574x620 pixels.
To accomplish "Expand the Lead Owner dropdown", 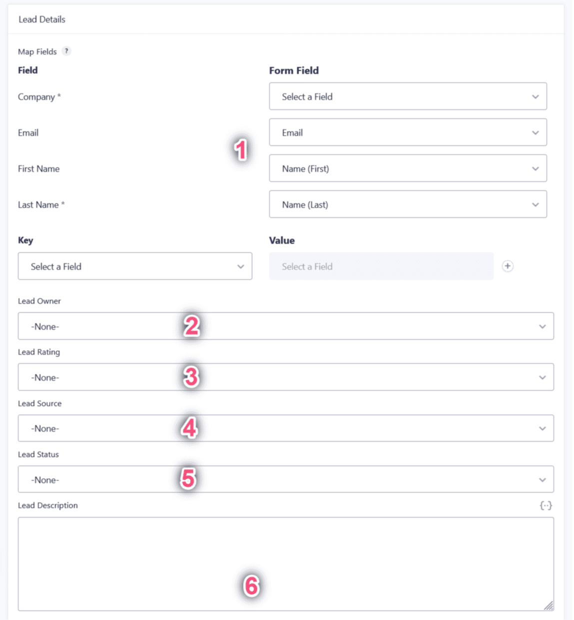I will pos(286,326).
